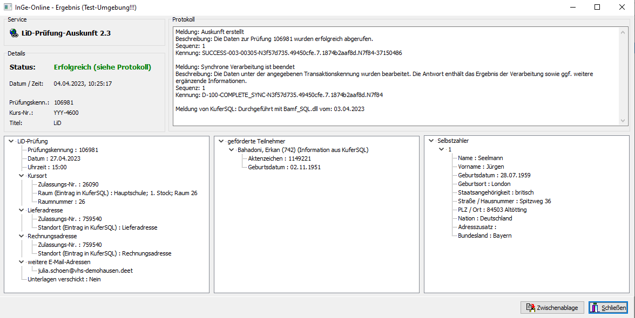
Task: Collapse the LiD-Prüfung tree node
Action: click(11, 141)
